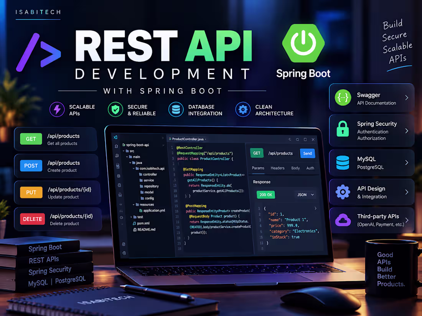Screen dimensions: 422x316
Task: Click the Response heading
Action: [262, 182]
